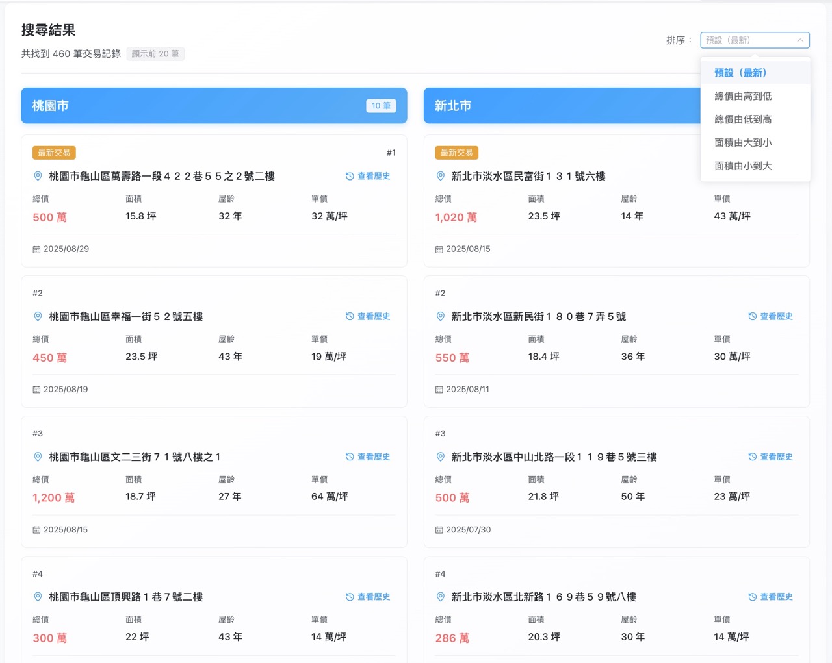This screenshot has width=832, height=663.
Task: Open the 排序 sort dropdown
Action: tap(754, 40)
